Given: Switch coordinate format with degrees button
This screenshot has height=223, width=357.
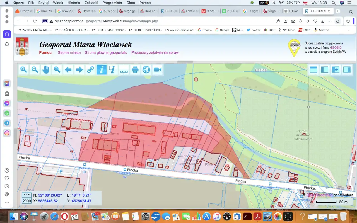Looking at the screenshot, I should [x=27, y=195].
